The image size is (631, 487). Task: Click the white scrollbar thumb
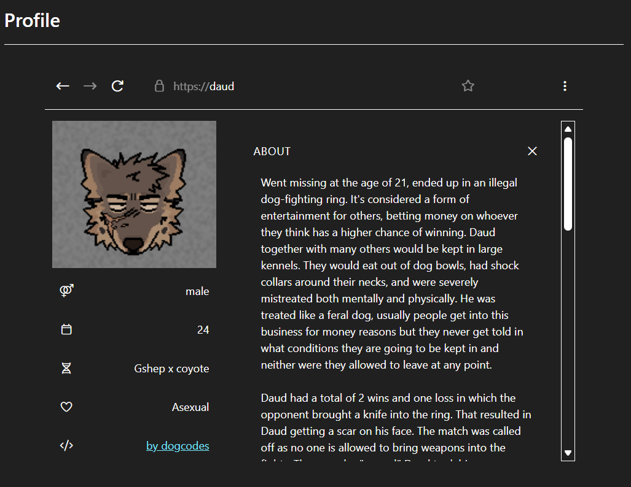pos(568,184)
